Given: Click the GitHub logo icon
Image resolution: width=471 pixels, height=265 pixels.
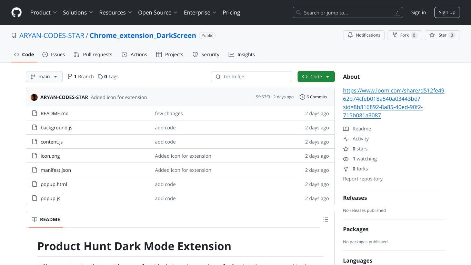Looking at the screenshot, I should (17, 12).
